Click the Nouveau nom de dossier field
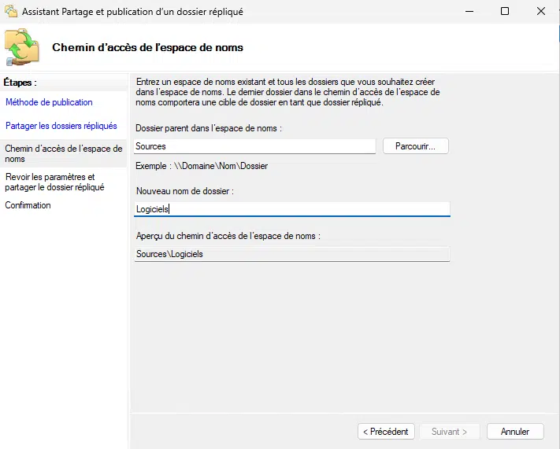This screenshot has width=560, height=449. 291,209
